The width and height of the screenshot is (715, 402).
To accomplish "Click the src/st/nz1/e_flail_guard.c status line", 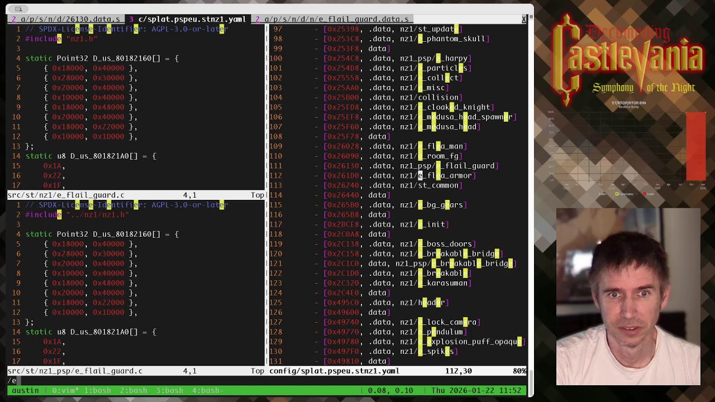I will pyautogui.click(x=136, y=195).
